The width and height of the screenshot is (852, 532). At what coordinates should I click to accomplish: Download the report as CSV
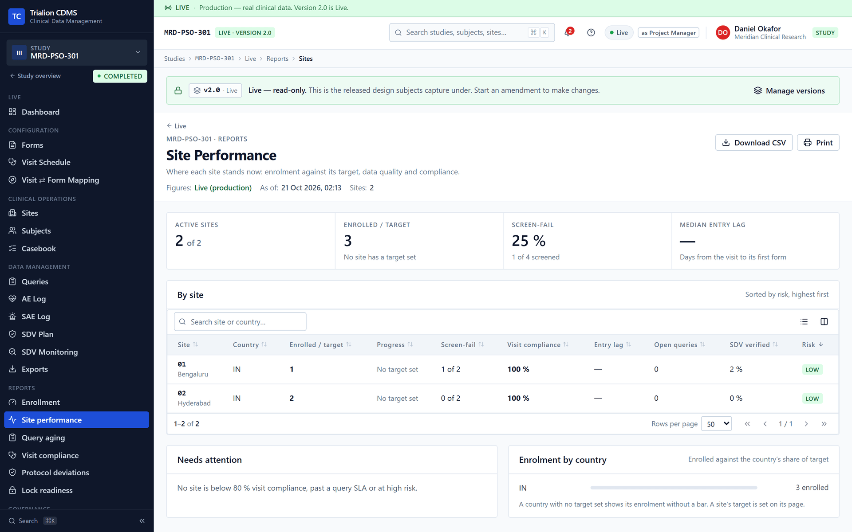coord(754,143)
